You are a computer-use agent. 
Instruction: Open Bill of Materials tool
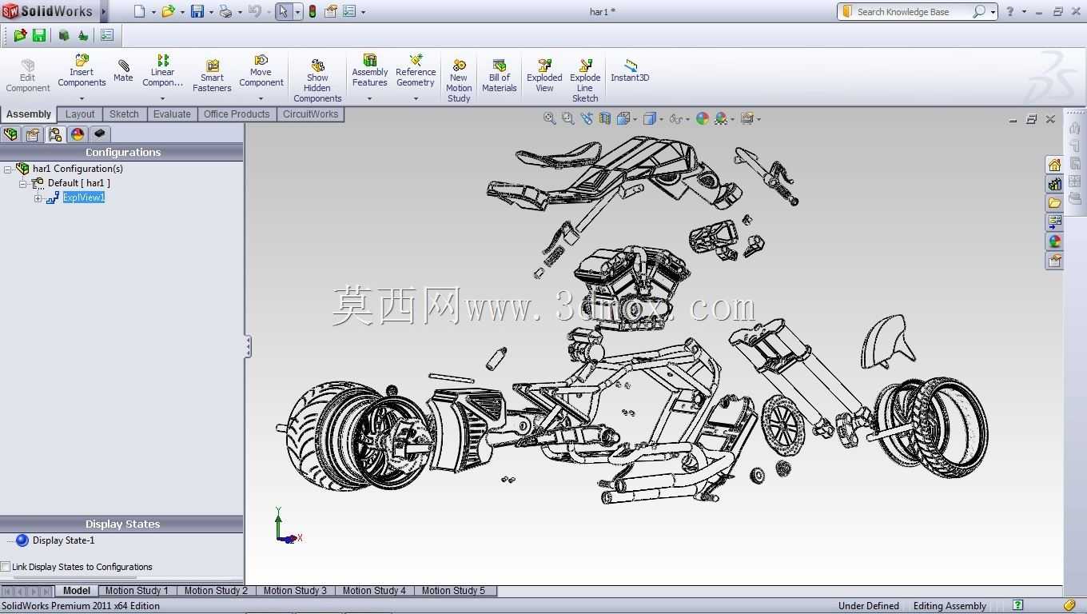499,76
